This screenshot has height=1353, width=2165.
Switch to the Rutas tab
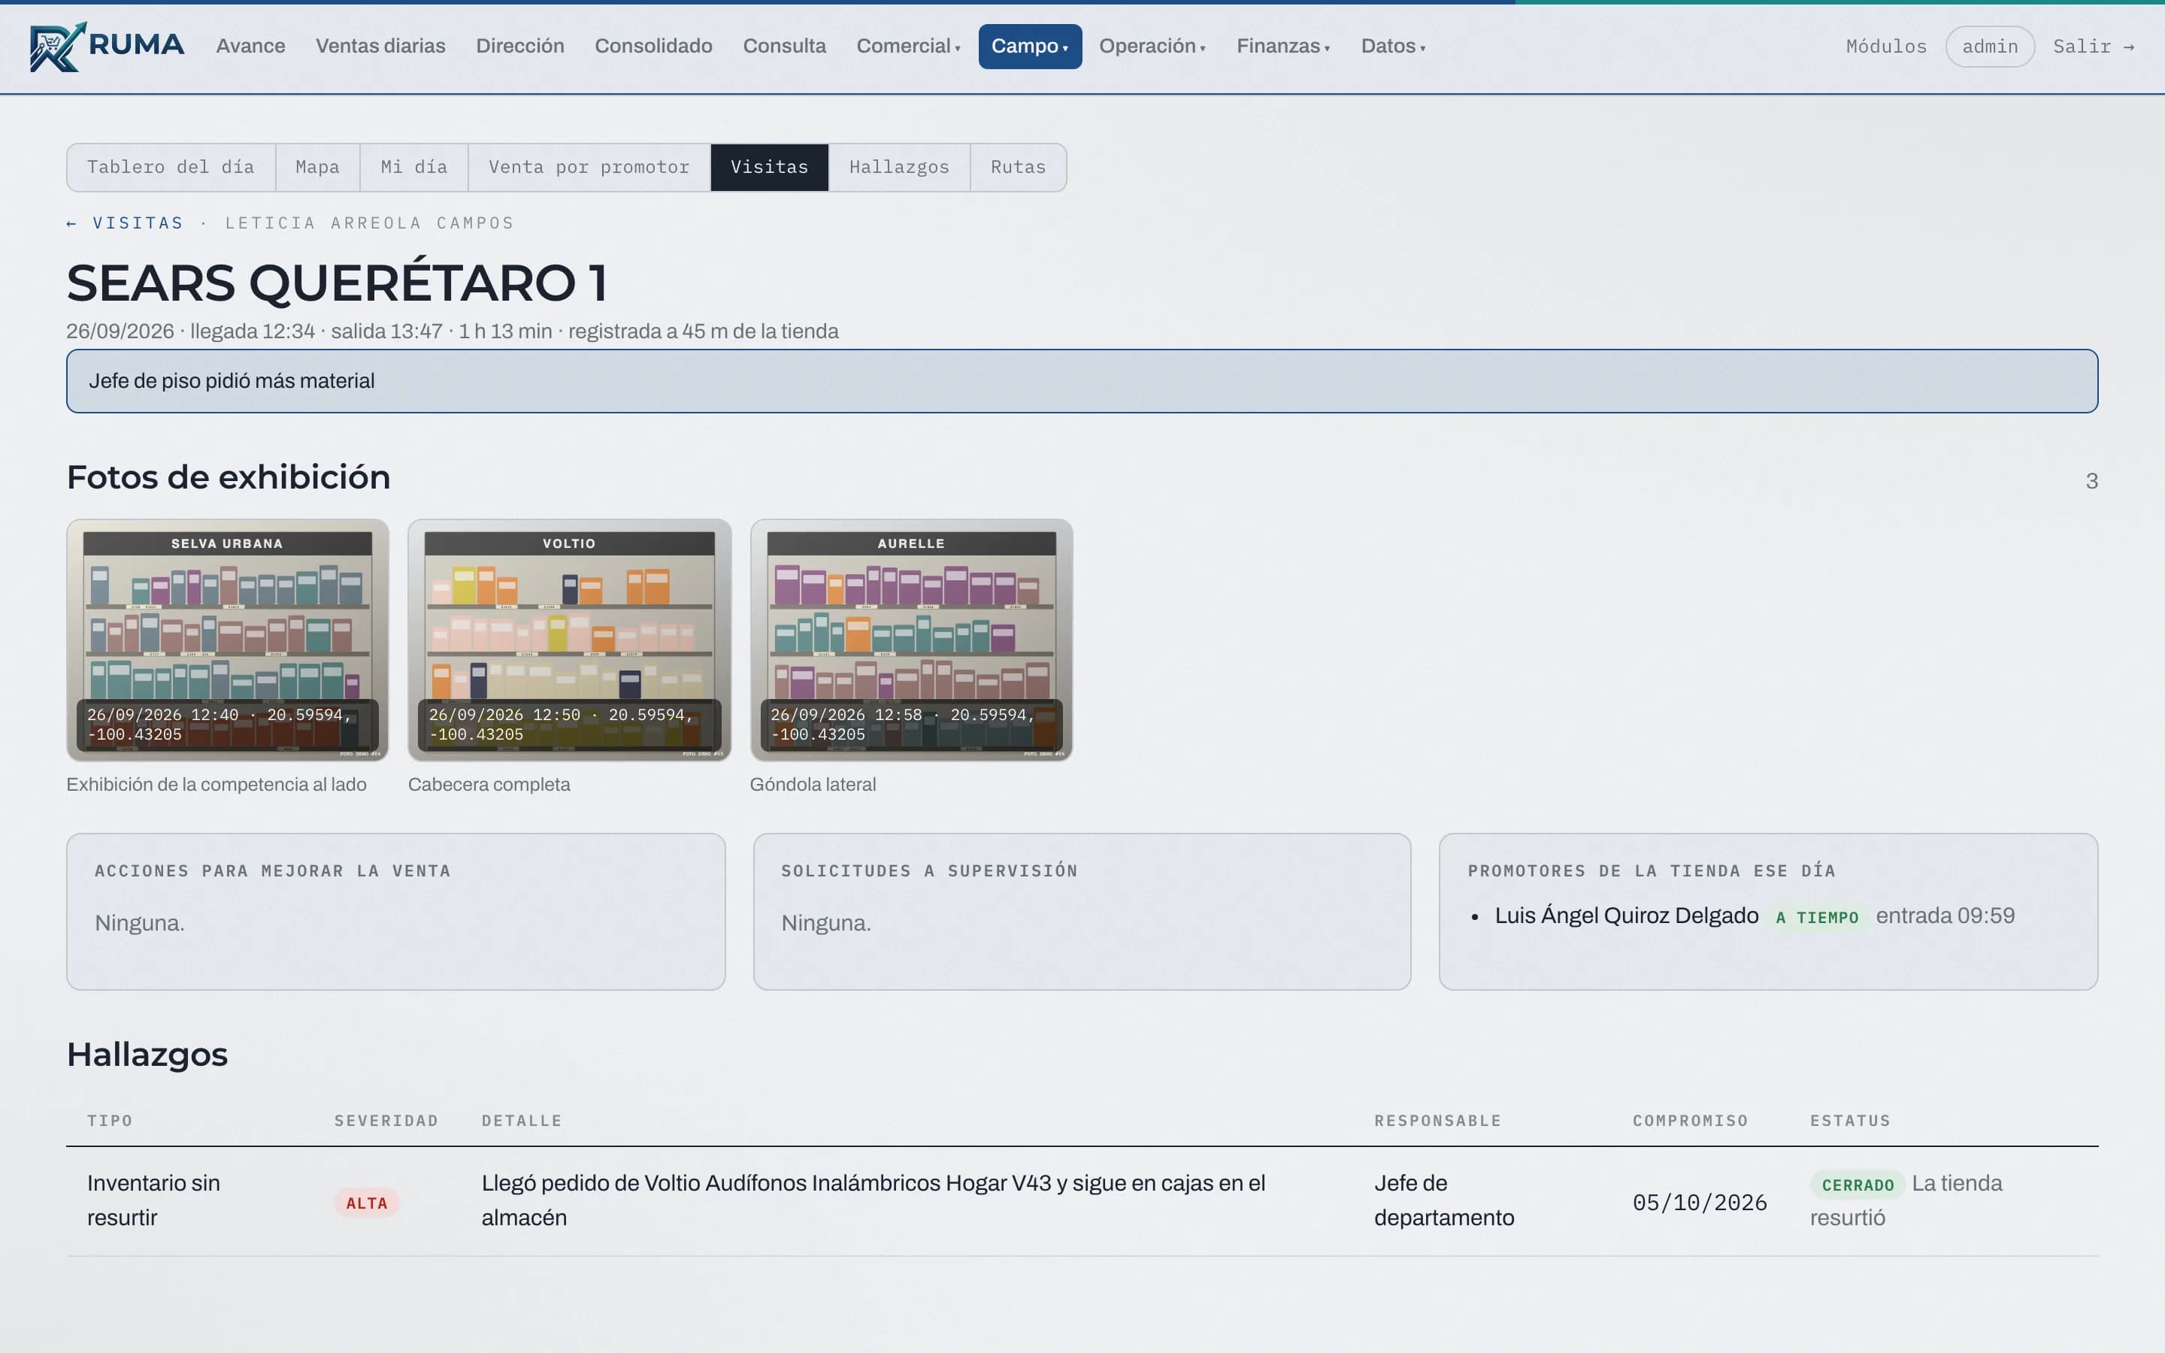pos(1018,168)
